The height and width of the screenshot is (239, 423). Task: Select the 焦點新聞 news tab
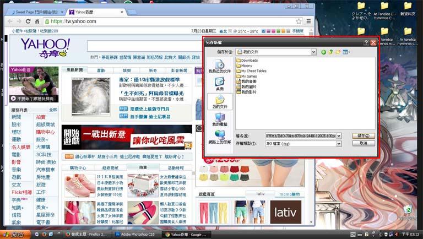[x=75, y=70]
